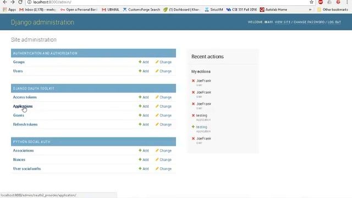Screen dimensions: 352x198
Task: Add a new Association
Action: (x=144, y=150)
